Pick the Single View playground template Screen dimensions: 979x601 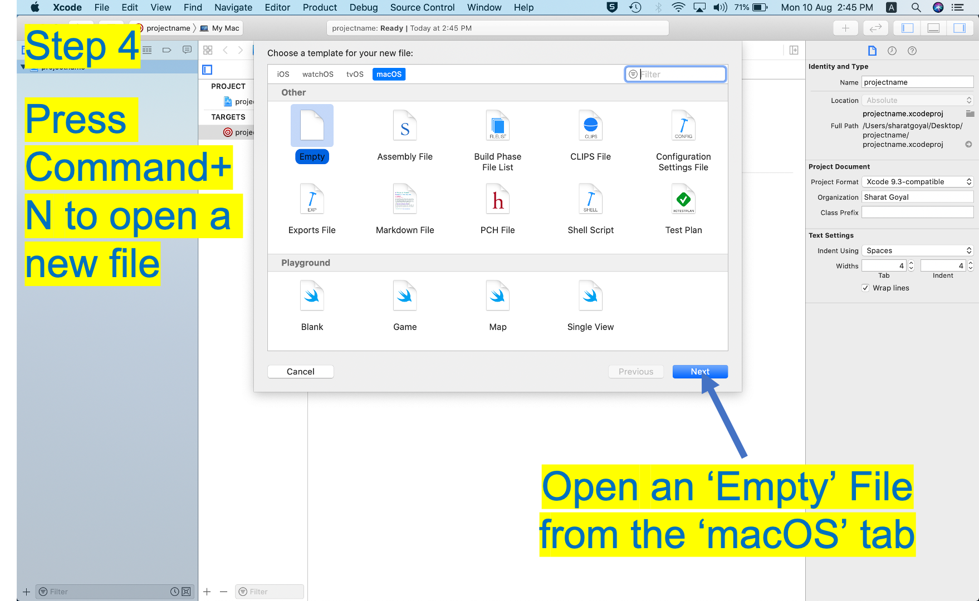click(590, 306)
